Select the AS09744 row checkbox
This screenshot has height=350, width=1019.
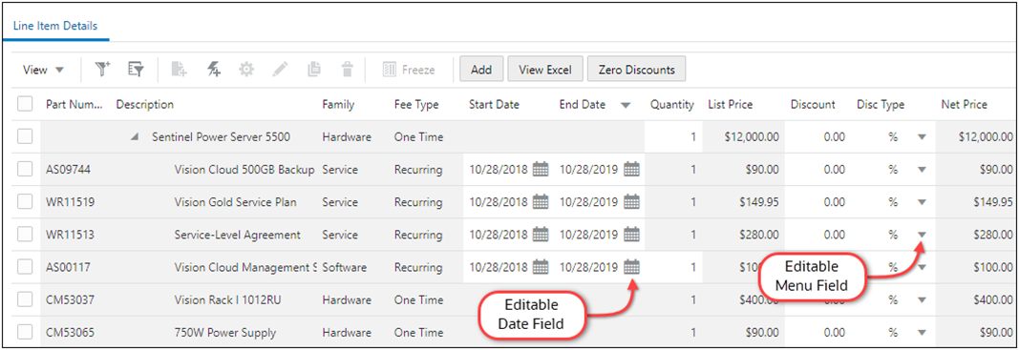(25, 170)
